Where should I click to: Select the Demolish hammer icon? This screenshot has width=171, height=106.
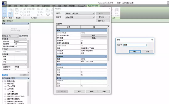(42, 15)
